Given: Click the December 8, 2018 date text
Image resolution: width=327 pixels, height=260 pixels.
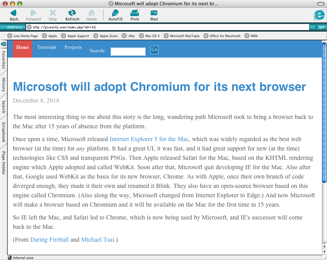Looking at the screenshot, I should point(36,101).
